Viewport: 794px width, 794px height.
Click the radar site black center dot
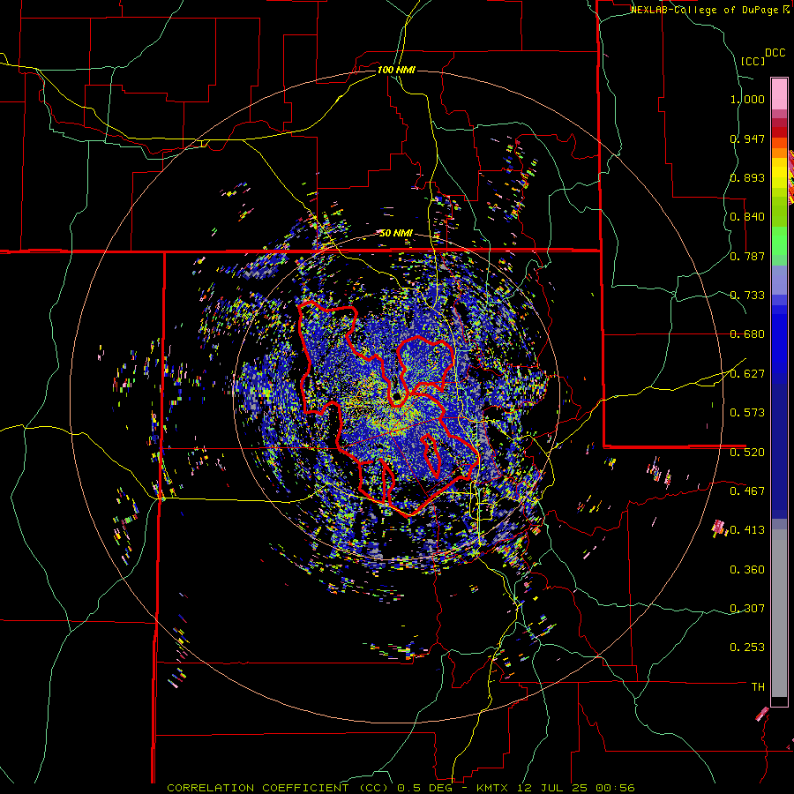coord(397,395)
